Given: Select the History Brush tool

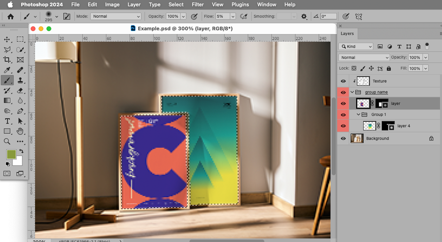Looking at the screenshot, I should (x=7, y=91).
